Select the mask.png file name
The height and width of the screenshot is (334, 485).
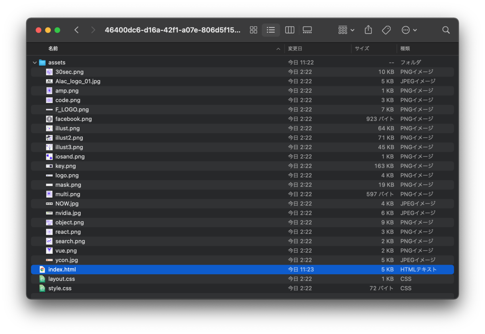tap(68, 185)
